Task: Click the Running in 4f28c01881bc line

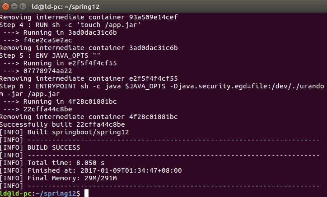Action: coord(60,101)
